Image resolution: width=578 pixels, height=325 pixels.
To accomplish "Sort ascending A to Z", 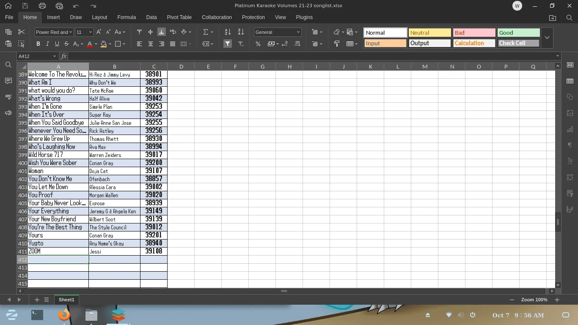I will (228, 32).
